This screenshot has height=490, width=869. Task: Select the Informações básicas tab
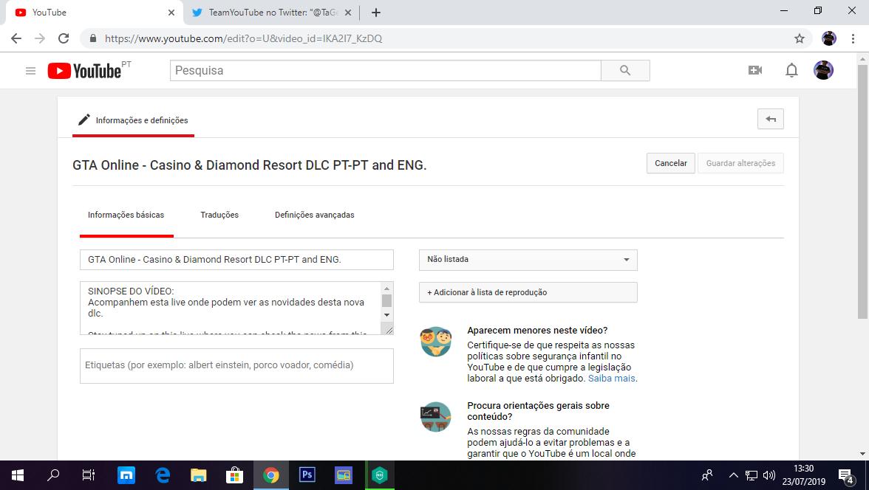pyautogui.click(x=126, y=215)
